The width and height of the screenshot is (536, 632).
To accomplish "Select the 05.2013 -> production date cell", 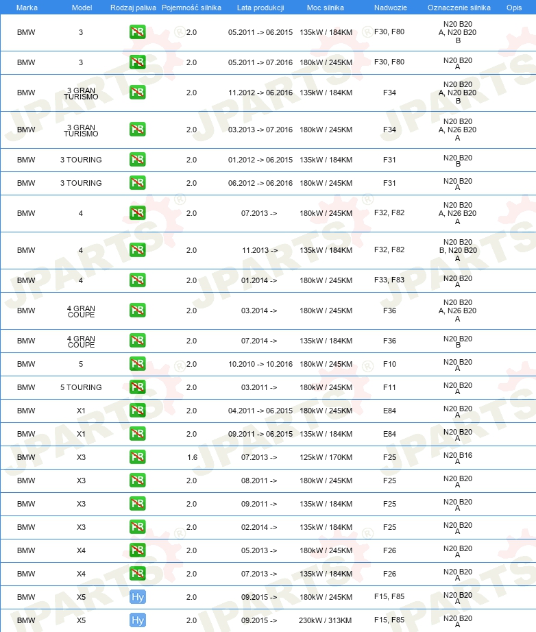I will pos(259,550).
